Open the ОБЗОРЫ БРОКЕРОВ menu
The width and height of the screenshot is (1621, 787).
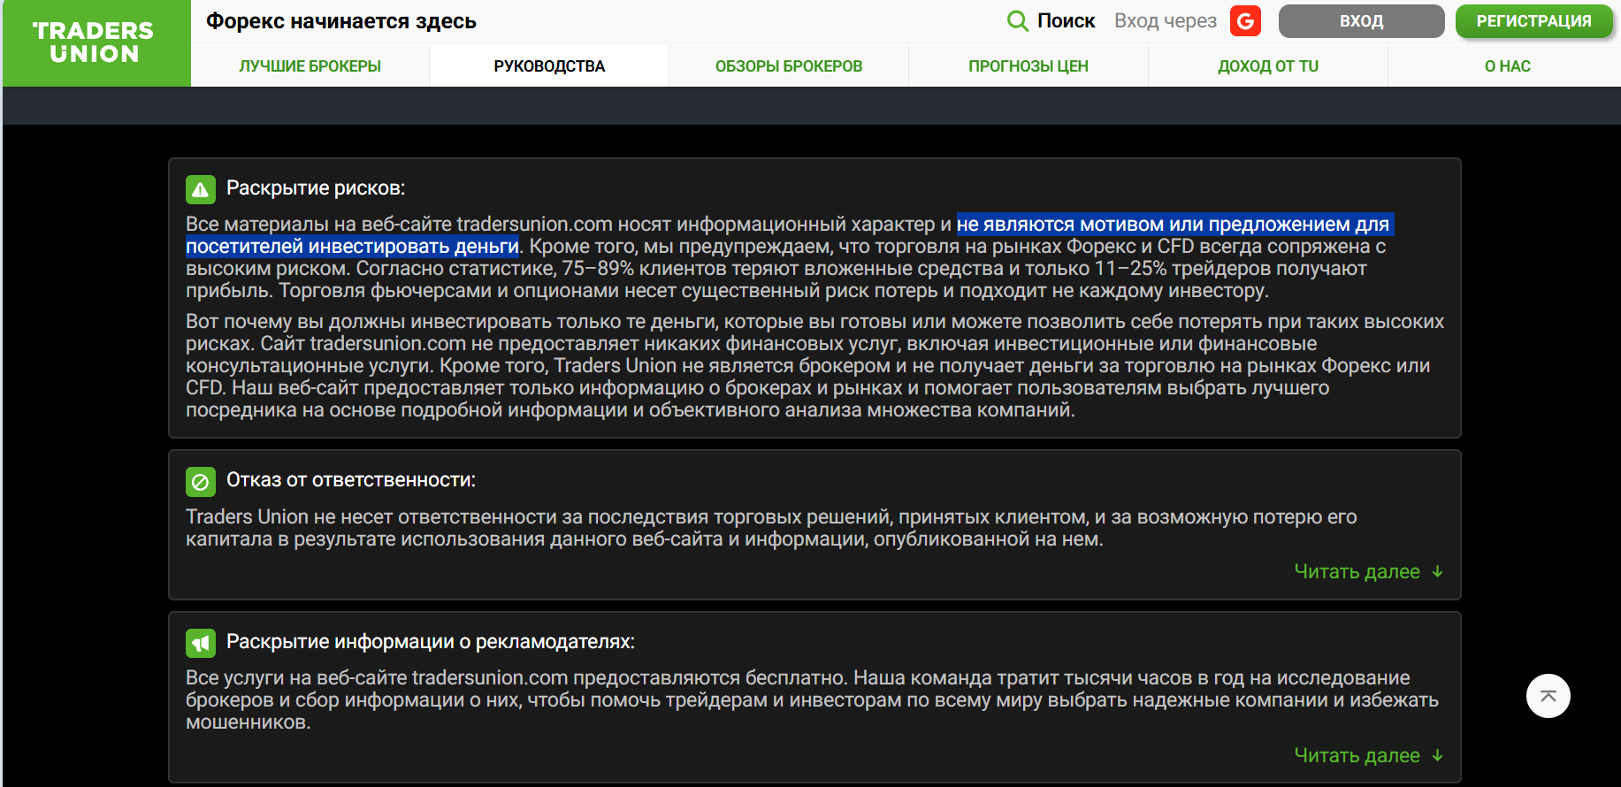click(789, 66)
